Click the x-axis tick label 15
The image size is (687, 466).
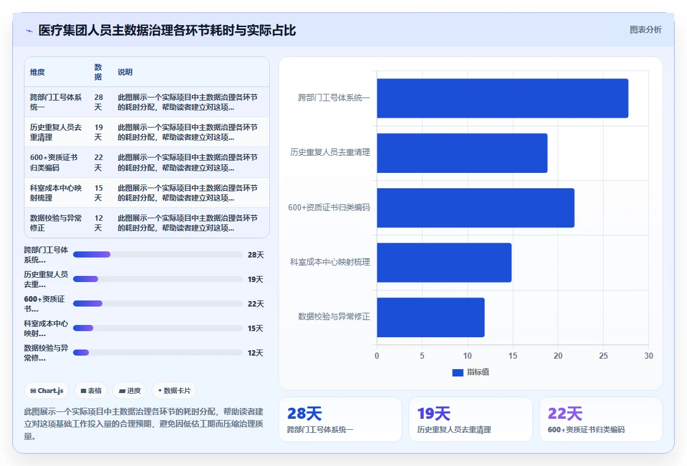[513, 356]
